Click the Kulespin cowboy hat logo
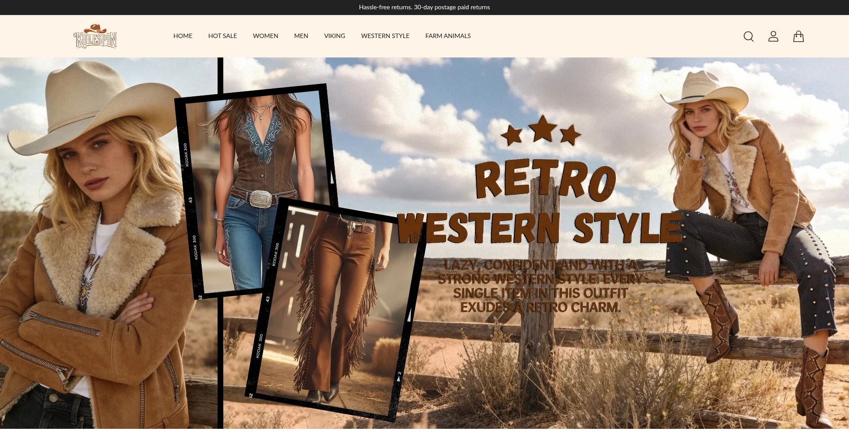The width and height of the screenshot is (849, 439). tap(95, 36)
